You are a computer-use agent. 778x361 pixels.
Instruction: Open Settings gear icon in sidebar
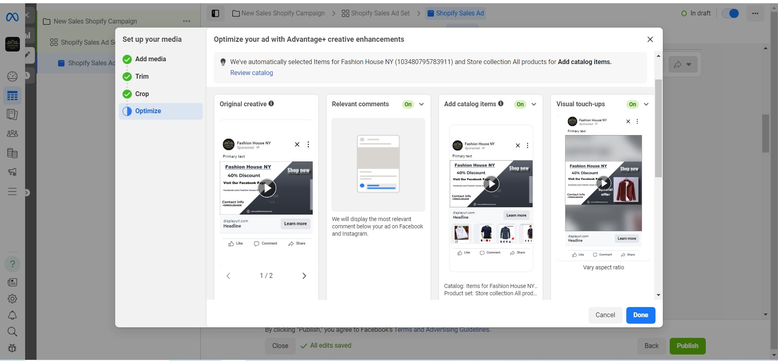(13, 299)
